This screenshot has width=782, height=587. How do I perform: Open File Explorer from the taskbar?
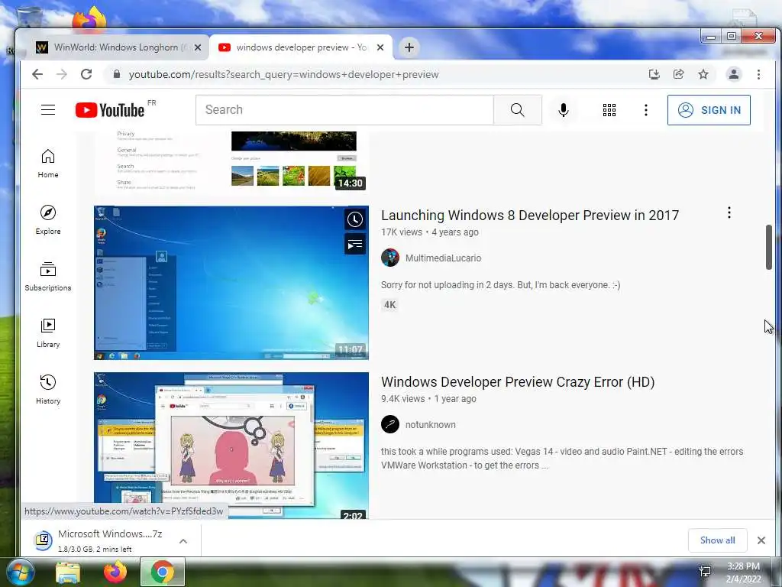click(68, 572)
